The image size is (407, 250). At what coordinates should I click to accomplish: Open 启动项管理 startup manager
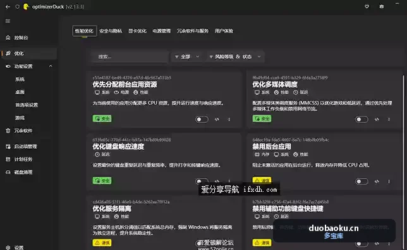click(28, 147)
